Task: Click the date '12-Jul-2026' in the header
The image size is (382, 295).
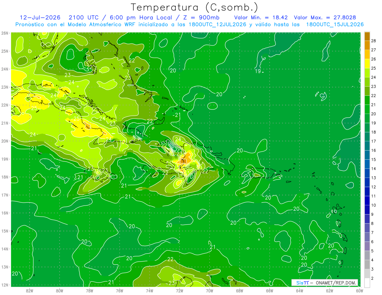Action: (40, 18)
